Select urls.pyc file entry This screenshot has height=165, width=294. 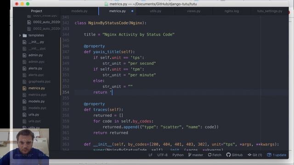(34, 121)
